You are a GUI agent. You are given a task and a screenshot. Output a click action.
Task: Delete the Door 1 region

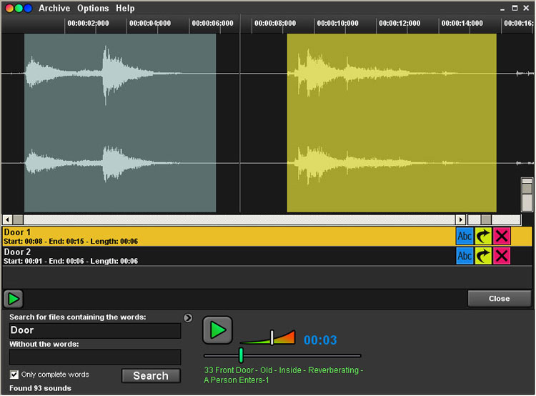click(502, 236)
